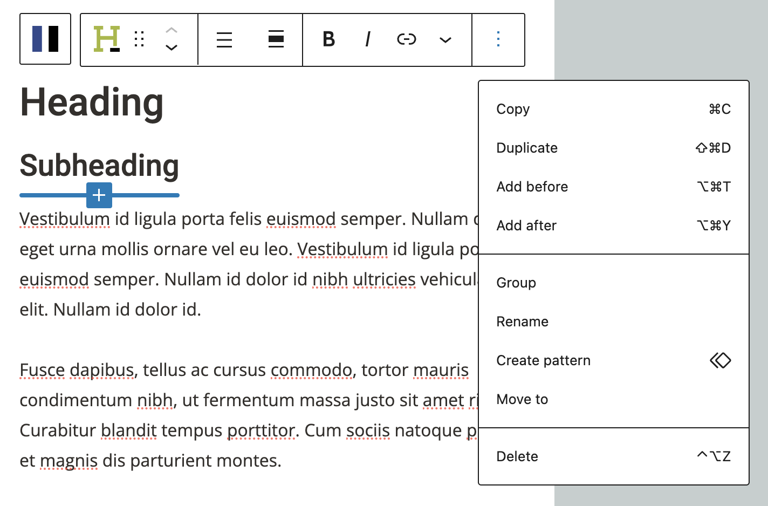The width and height of the screenshot is (768, 506).
Task: Click the insert link icon
Action: pyautogui.click(x=407, y=39)
